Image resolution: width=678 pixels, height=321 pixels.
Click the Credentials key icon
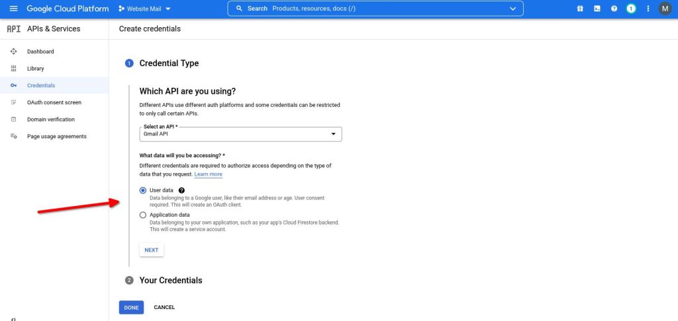[x=13, y=85]
